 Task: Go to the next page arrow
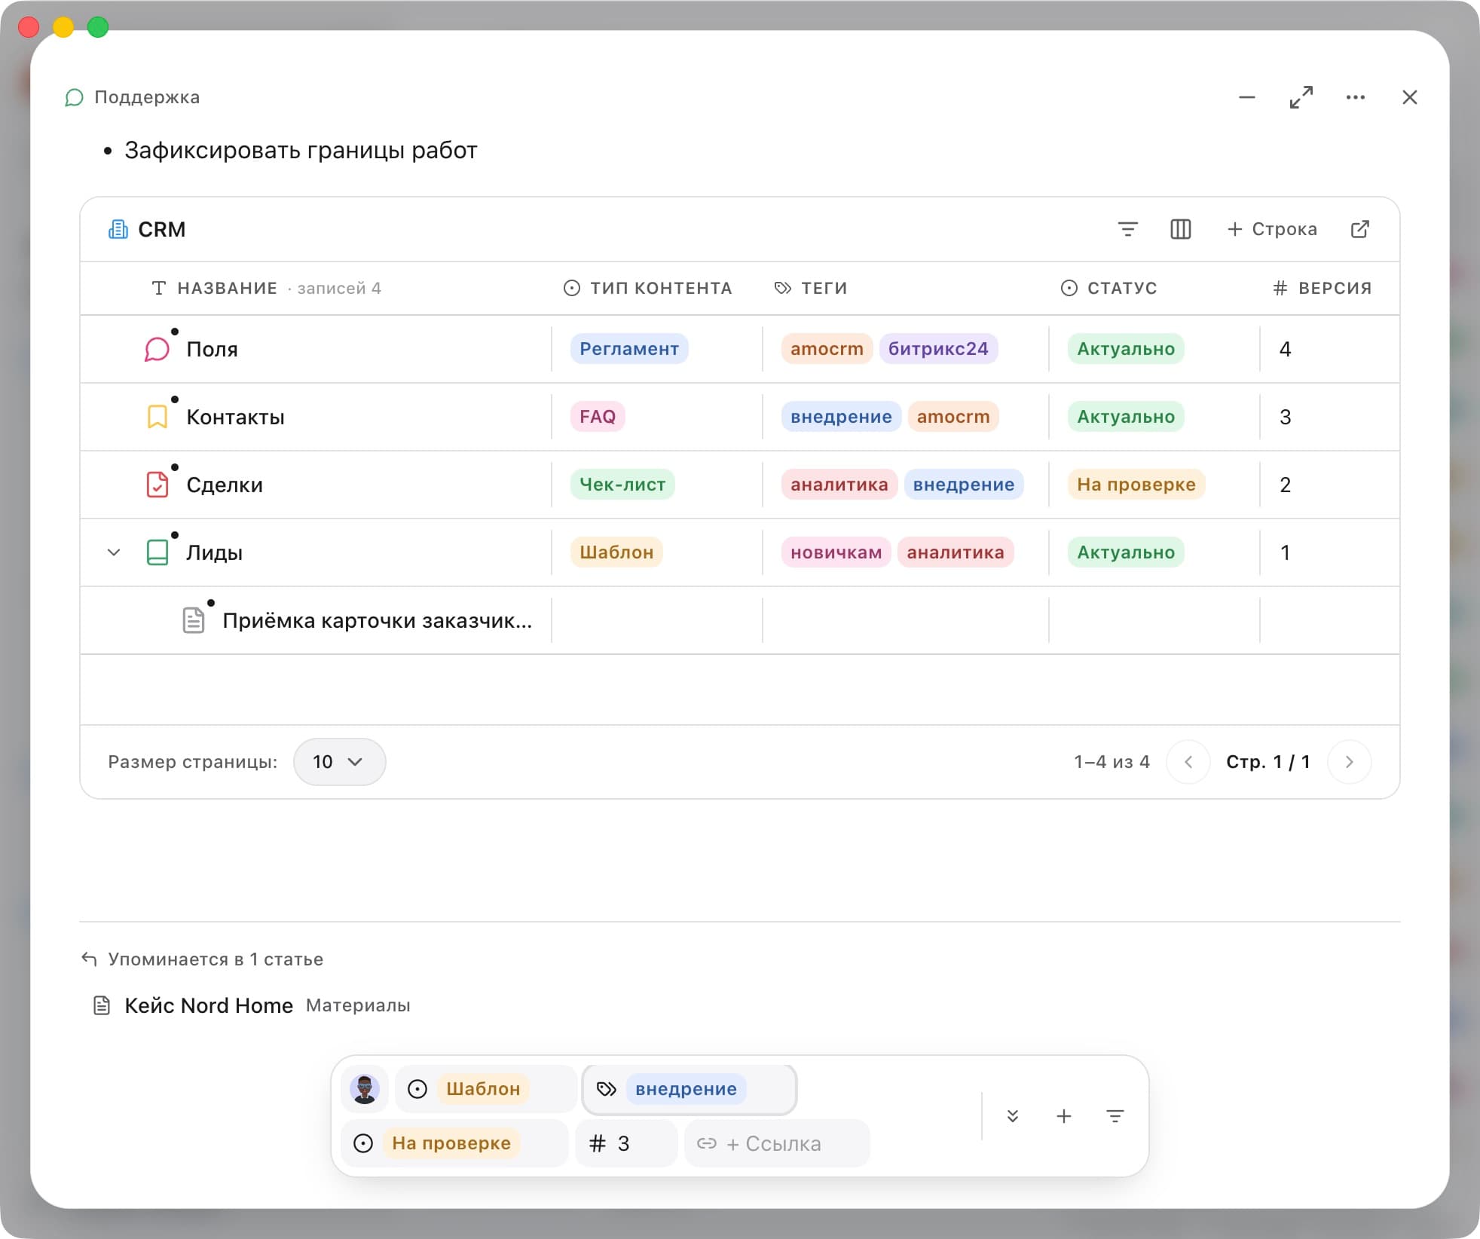[1349, 762]
